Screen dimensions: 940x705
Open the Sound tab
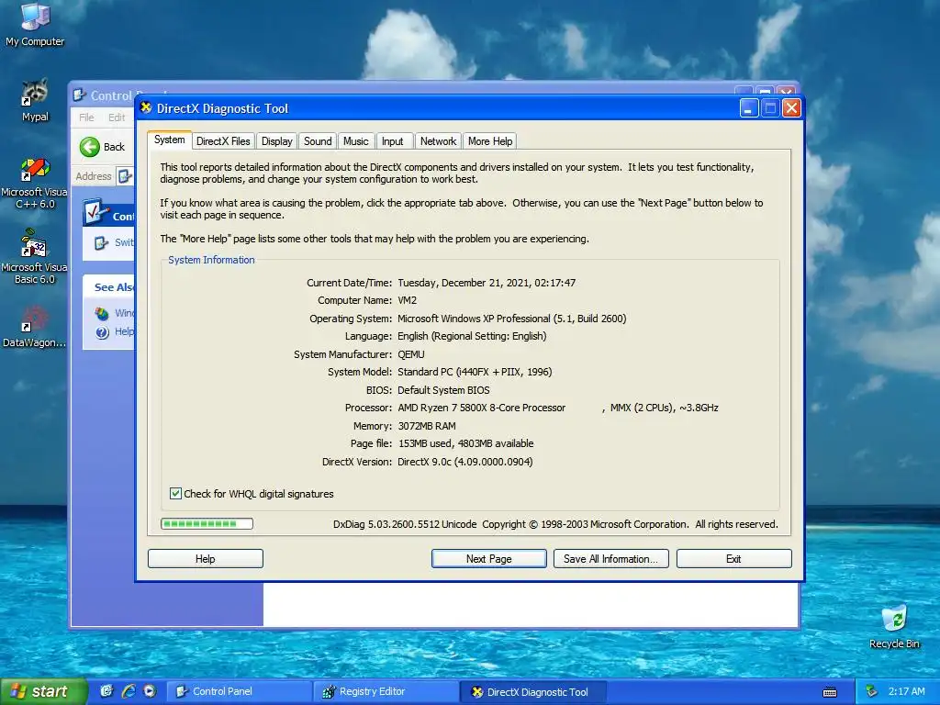coord(318,141)
